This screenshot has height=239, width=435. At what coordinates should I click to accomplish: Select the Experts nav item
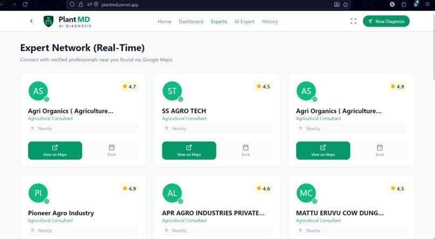pyautogui.click(x=219, y=22)
